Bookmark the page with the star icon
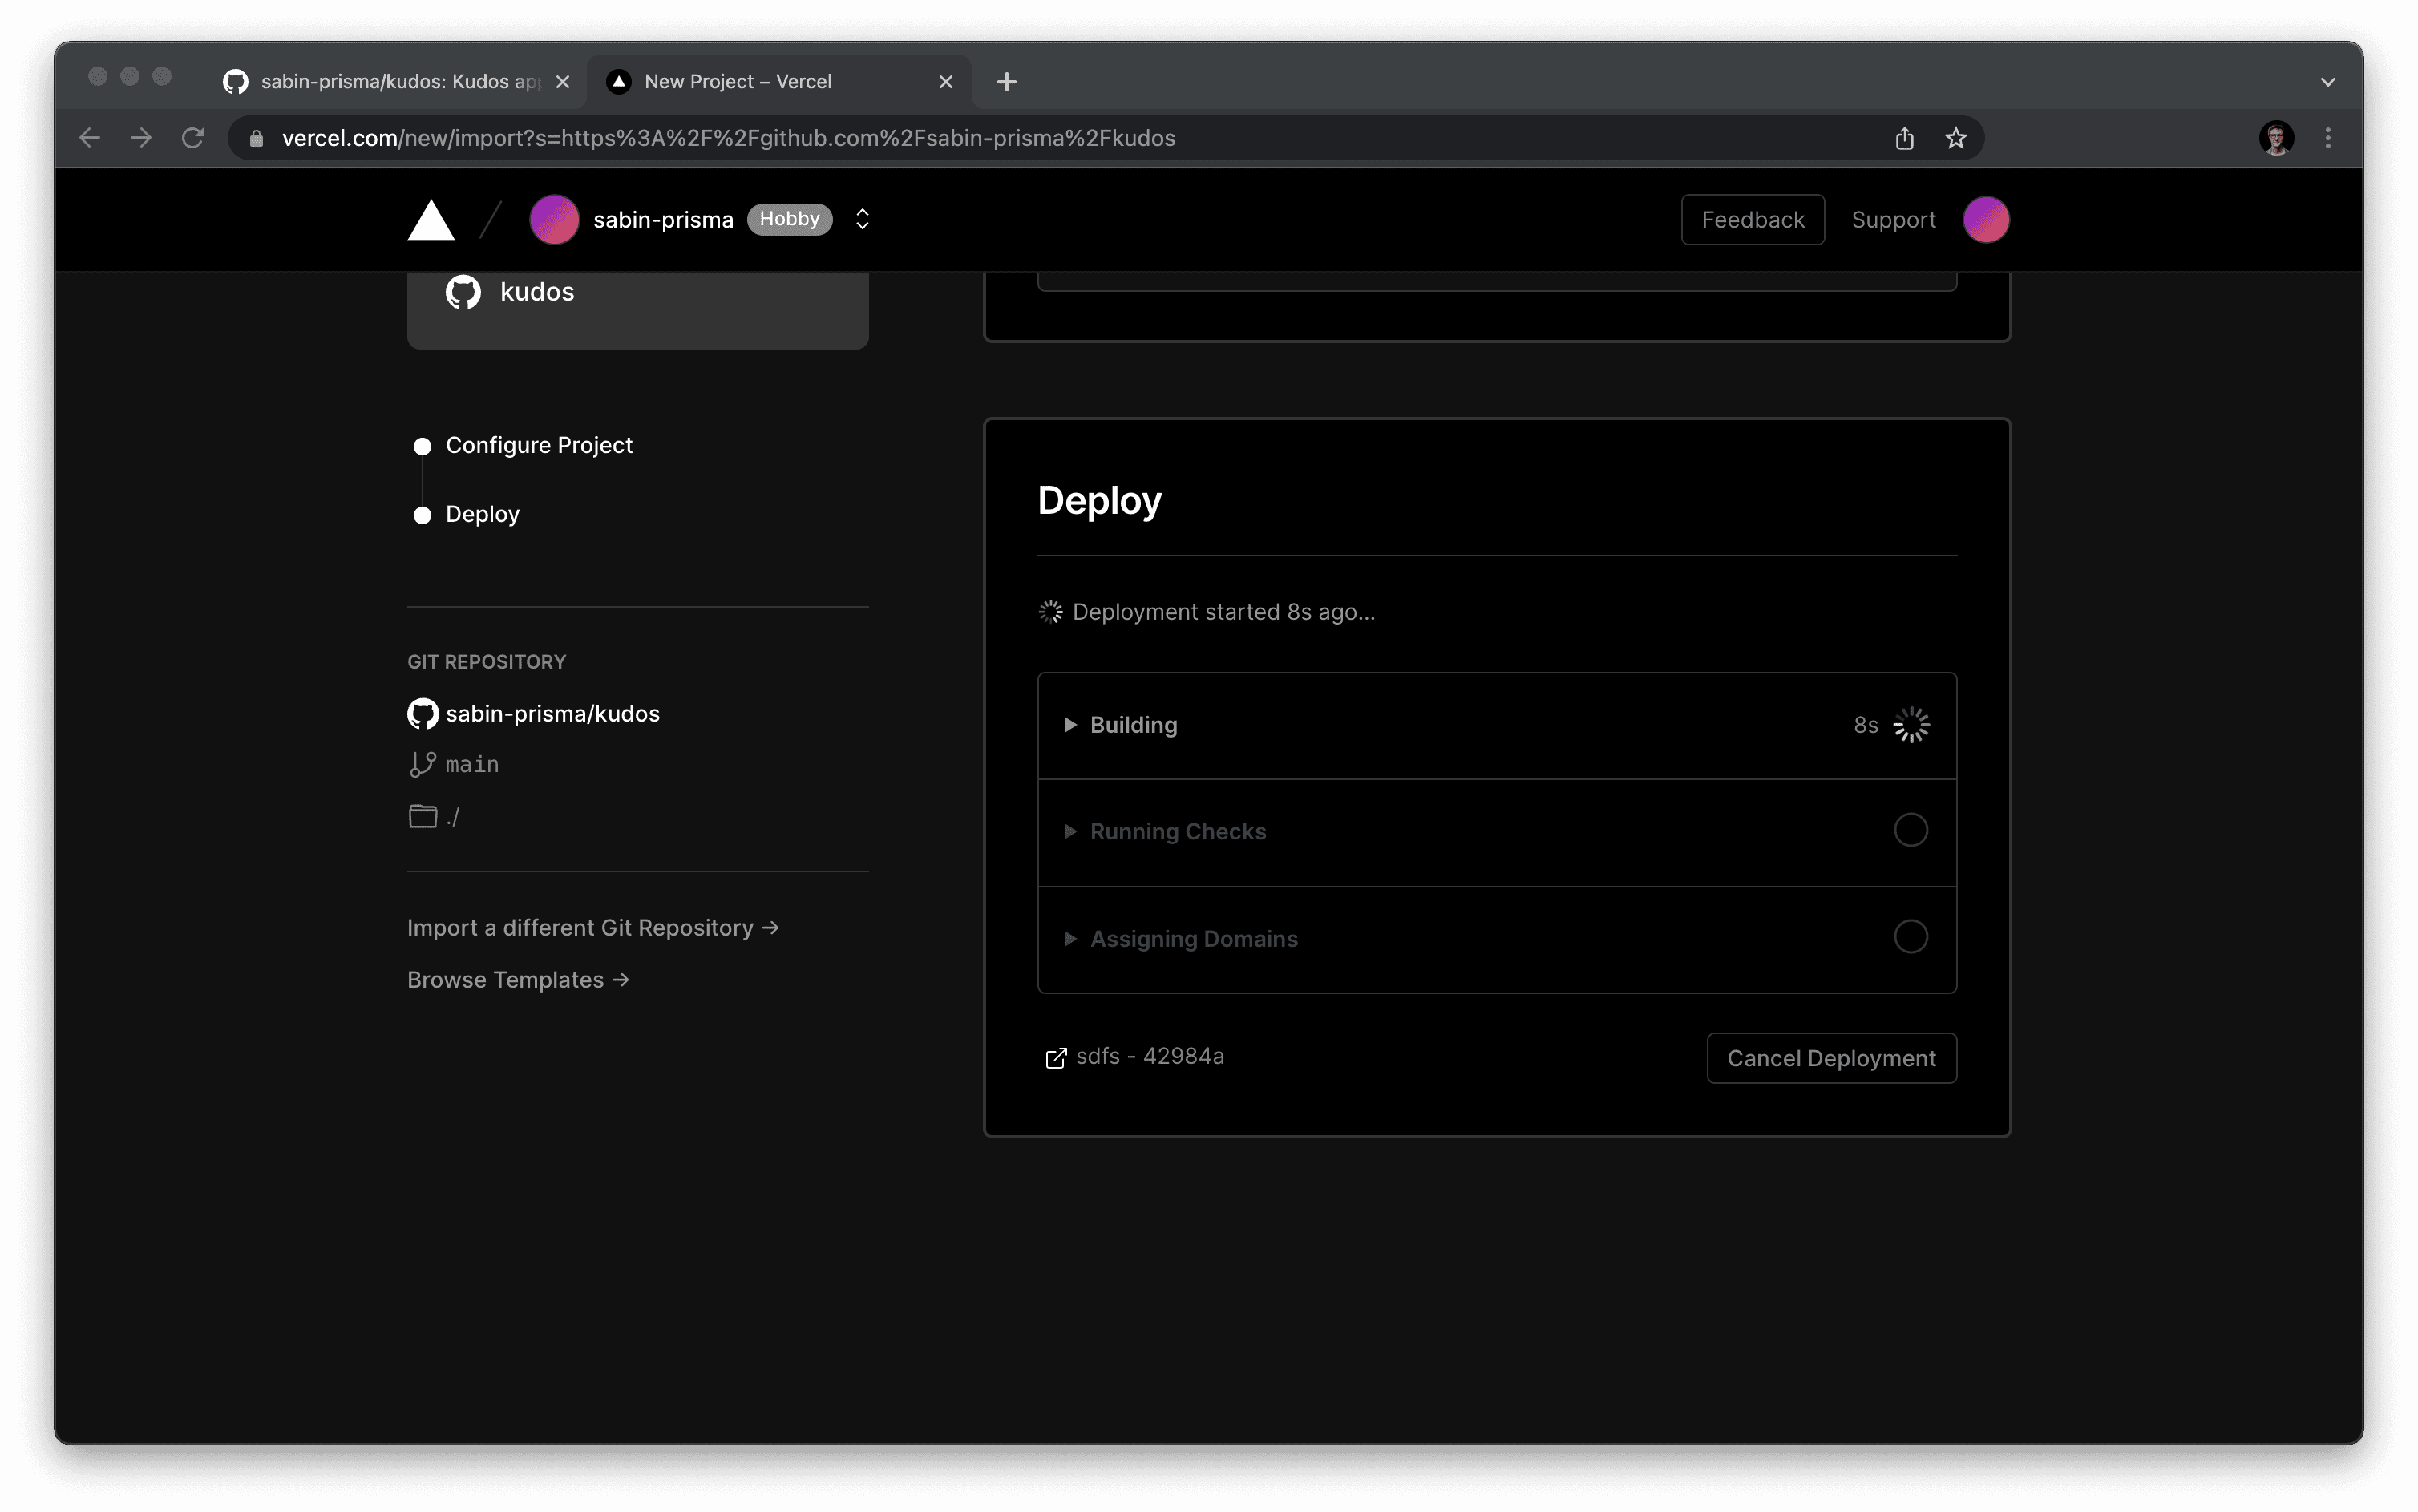The image size is (2418, 1512). click(x=1955, y=138)
